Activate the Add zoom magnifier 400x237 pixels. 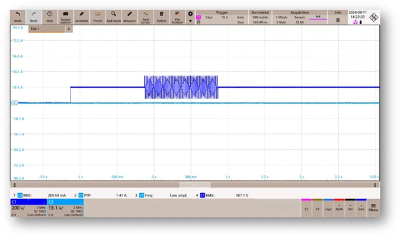coord(114,16)
